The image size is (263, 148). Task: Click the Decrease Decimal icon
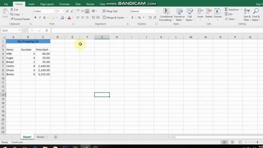click(x=155, y=17)
